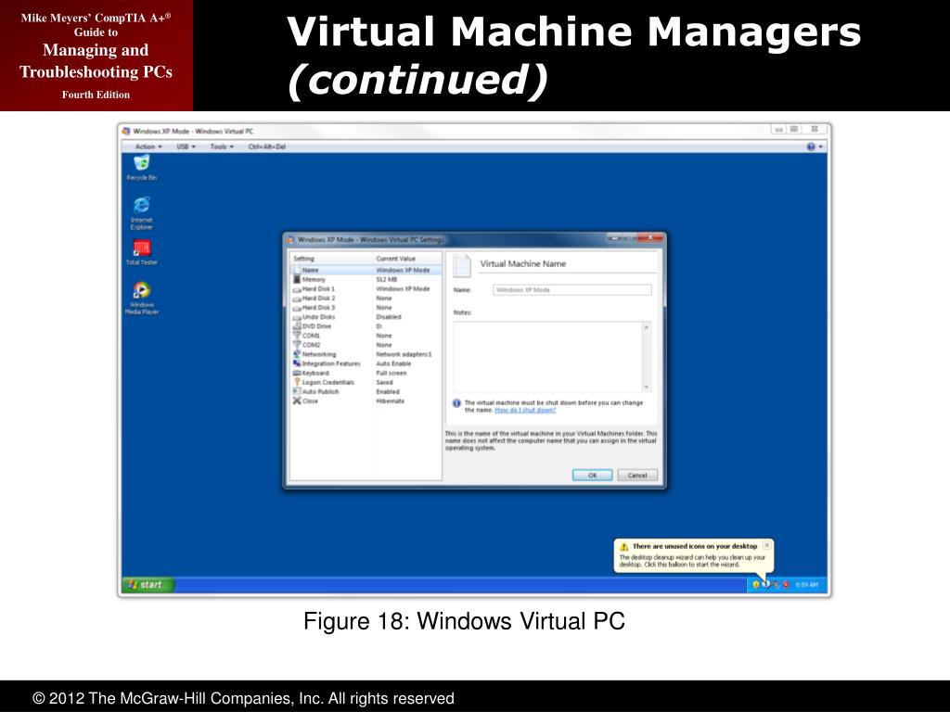Click the 'Saved' logon credentials value
This screenshot has width=950, height=712.
(x=385, y=383)
